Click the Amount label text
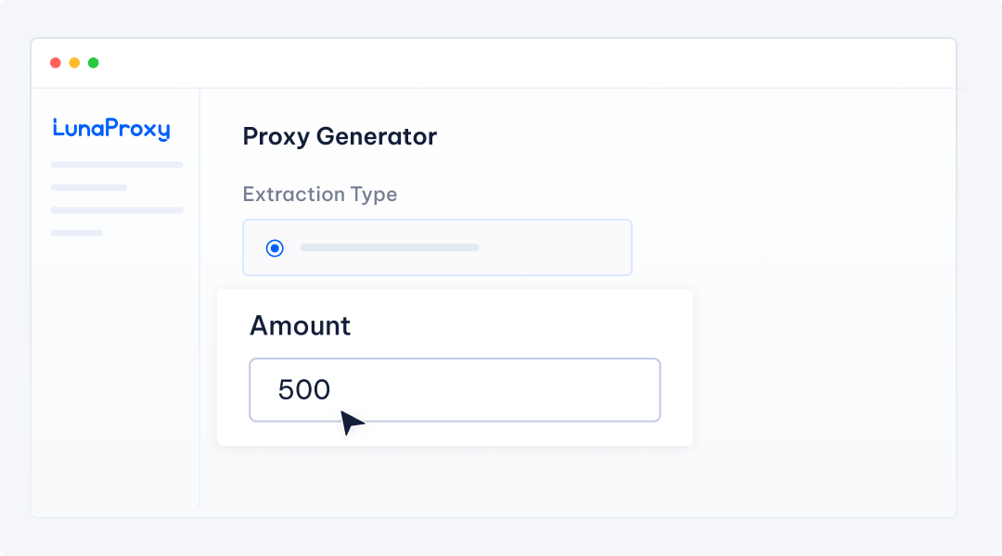This screenshot has height=556, width=1002. pos(300,326)
